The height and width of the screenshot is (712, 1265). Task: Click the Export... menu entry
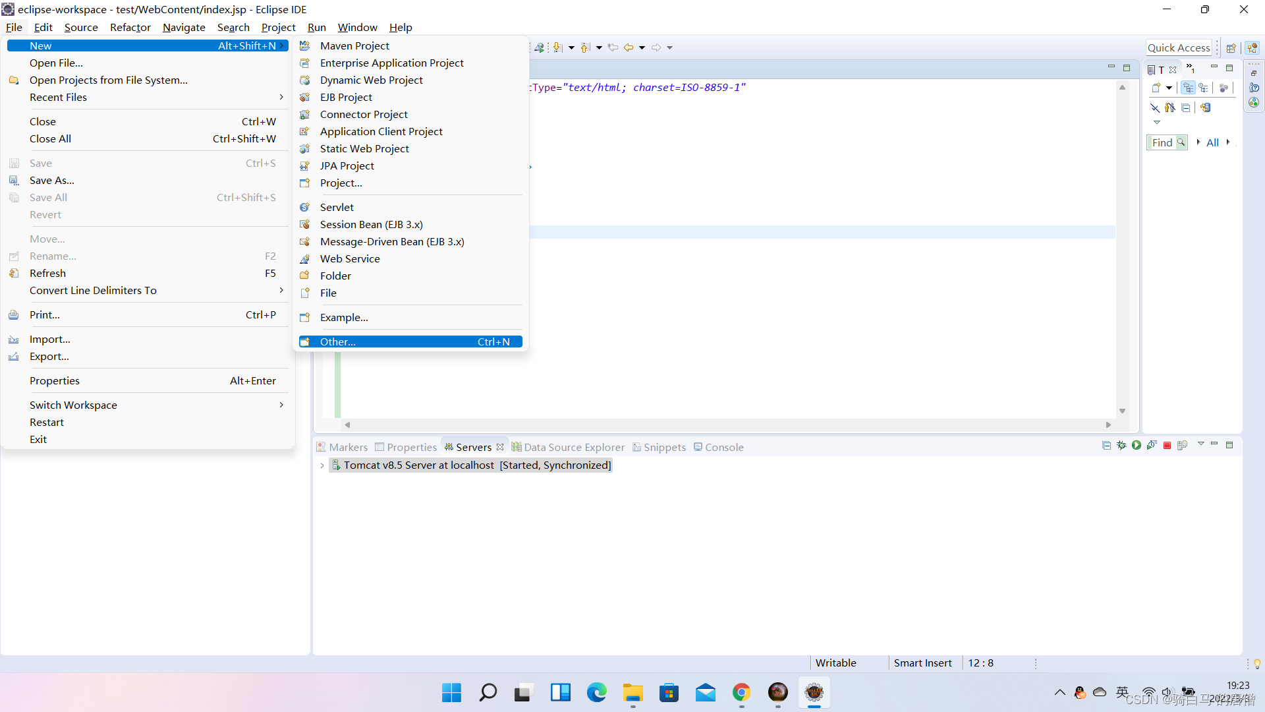pos(148,356)
